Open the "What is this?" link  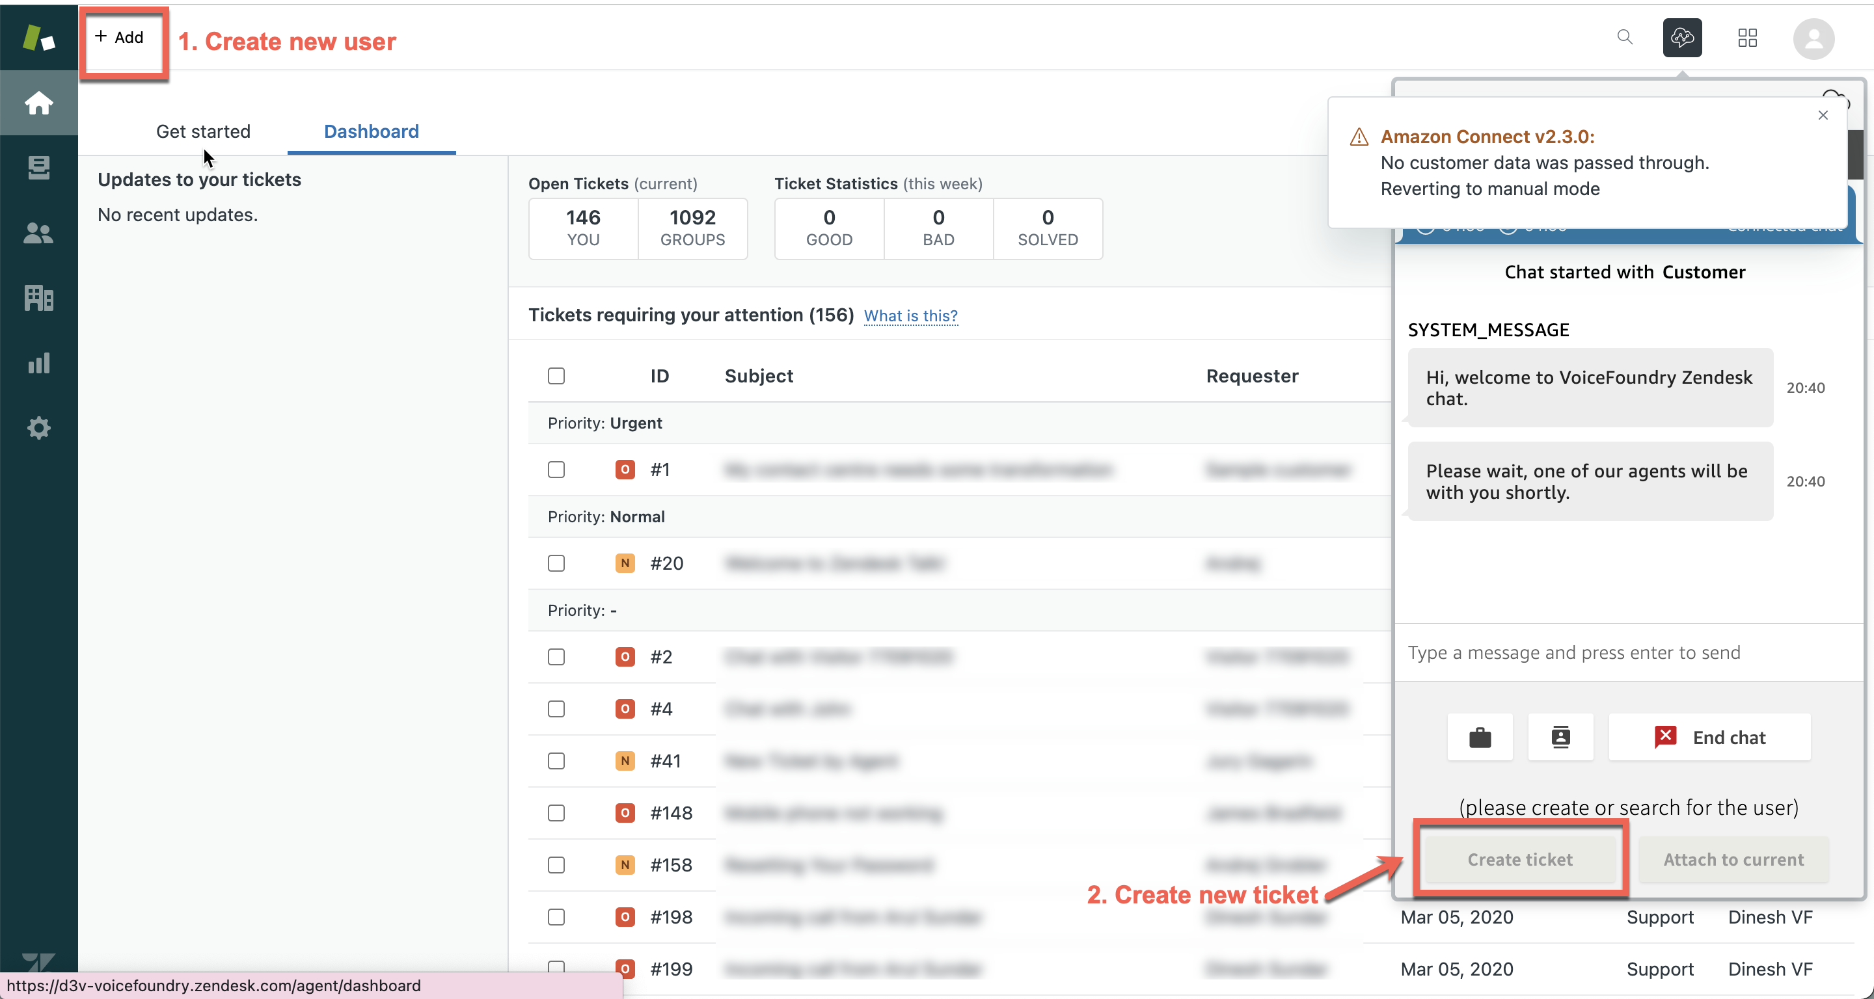click(910, 315)
